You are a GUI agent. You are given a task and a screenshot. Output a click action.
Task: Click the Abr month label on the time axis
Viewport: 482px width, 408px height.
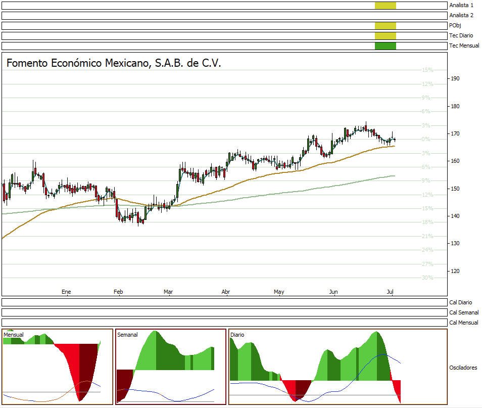coord(226,292)
